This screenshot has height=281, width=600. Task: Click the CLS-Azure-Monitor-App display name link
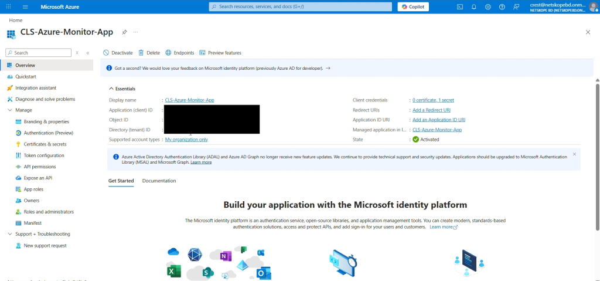(189, 100)
